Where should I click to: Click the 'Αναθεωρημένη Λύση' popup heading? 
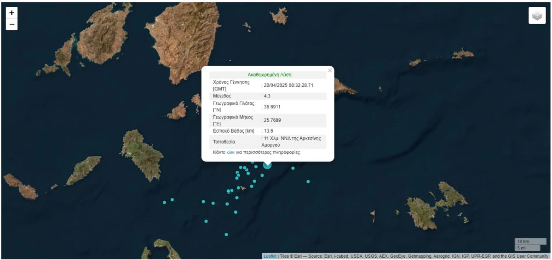pos(270,74)
